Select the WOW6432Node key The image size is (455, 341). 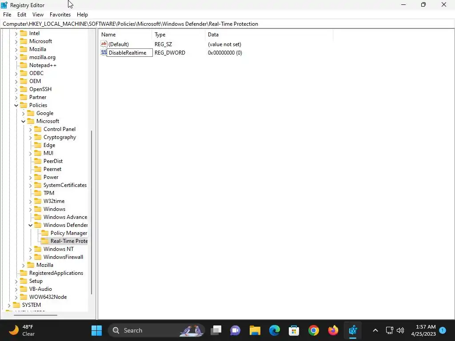[48, 297]
